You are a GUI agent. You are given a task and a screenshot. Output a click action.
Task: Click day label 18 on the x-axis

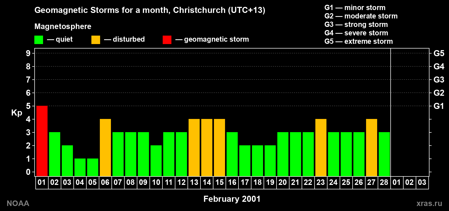[258, 182]
